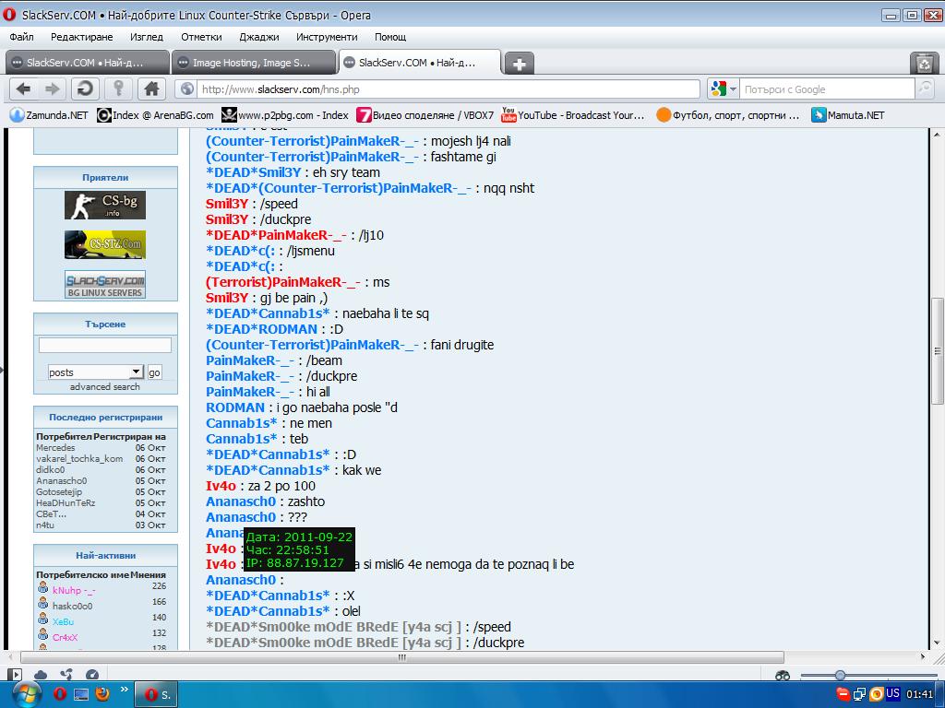
Task: Open the Изглед menu
Action: (147, 37)
